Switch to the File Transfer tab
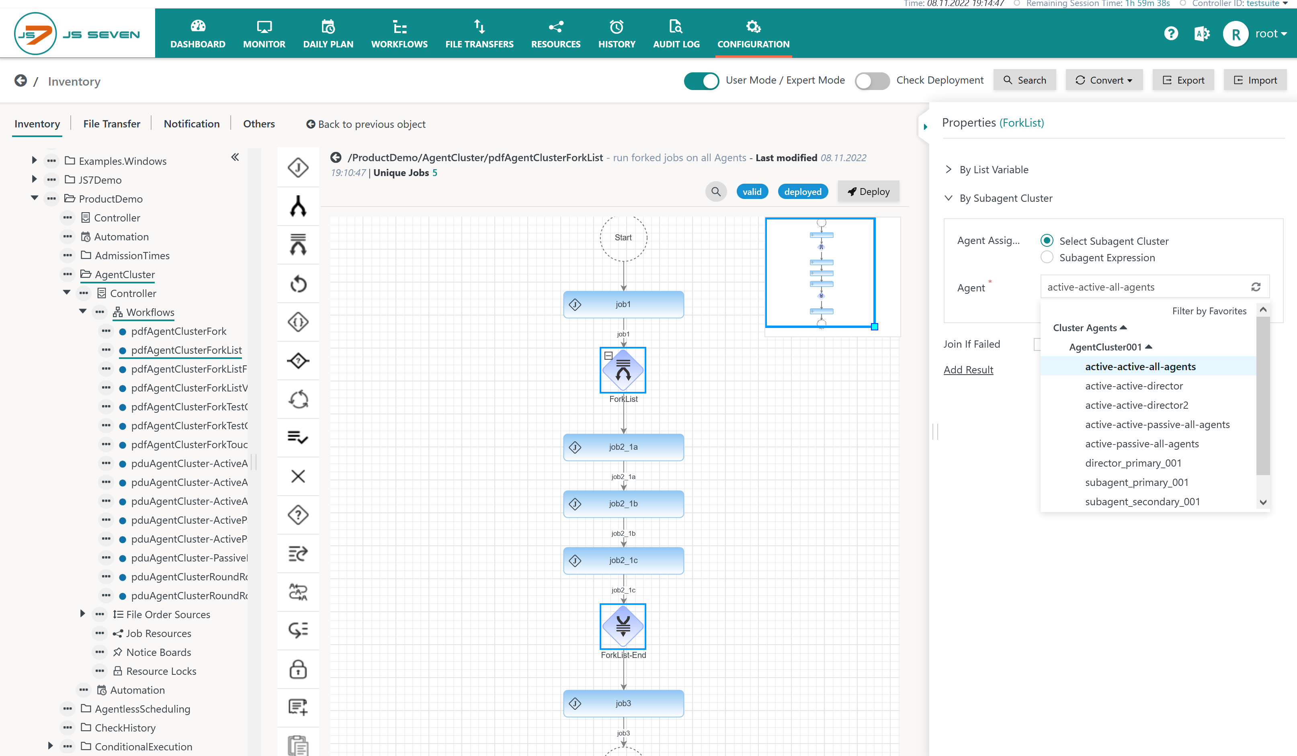Viewport: 1297px width, 756px height. click(x=112, y=123)
